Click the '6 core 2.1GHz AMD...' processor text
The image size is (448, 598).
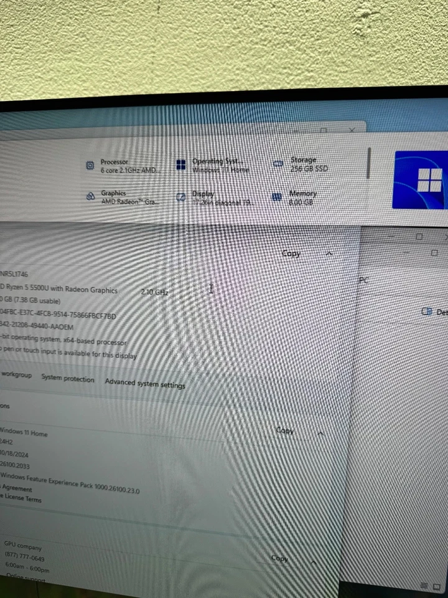(x=129, y=171)
